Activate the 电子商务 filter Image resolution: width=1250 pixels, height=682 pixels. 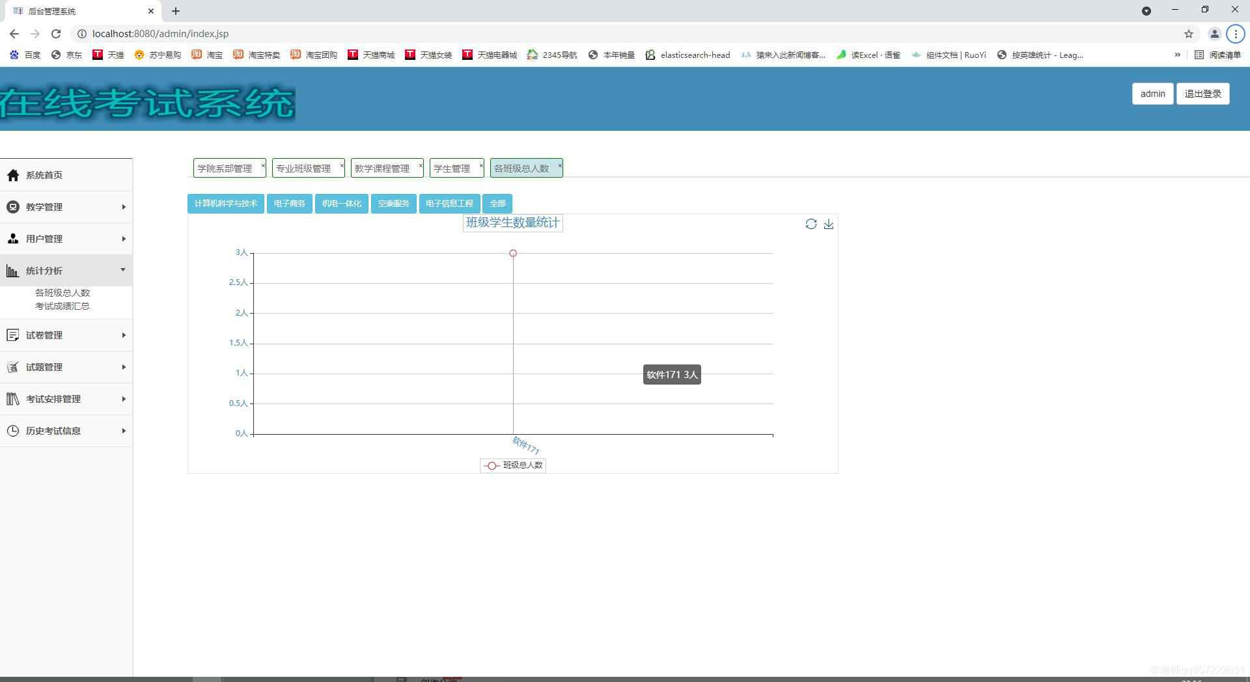click(x=289, y=203)
